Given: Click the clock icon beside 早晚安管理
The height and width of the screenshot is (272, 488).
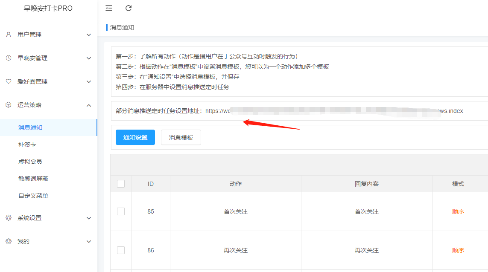Looking at the screenshot, I should 9,58.
